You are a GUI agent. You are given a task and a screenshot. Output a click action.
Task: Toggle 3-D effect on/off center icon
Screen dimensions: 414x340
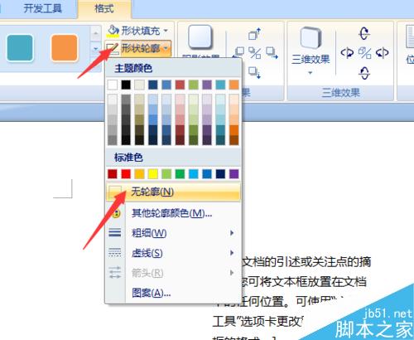tap(364, 53)
